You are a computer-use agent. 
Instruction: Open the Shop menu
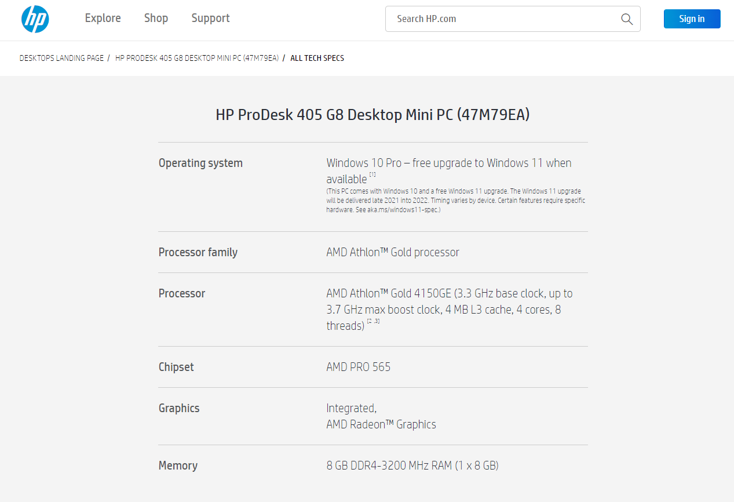156,19
